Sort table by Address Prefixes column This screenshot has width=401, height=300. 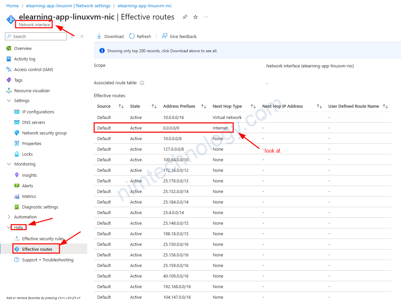(x=203, y=106)
